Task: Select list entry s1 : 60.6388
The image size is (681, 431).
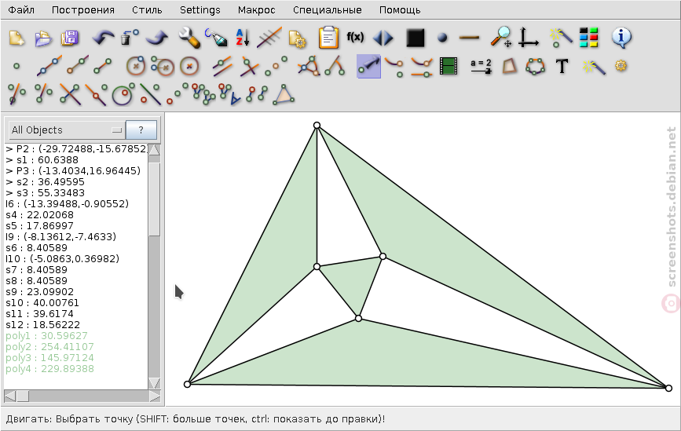Action: (42, 159)
